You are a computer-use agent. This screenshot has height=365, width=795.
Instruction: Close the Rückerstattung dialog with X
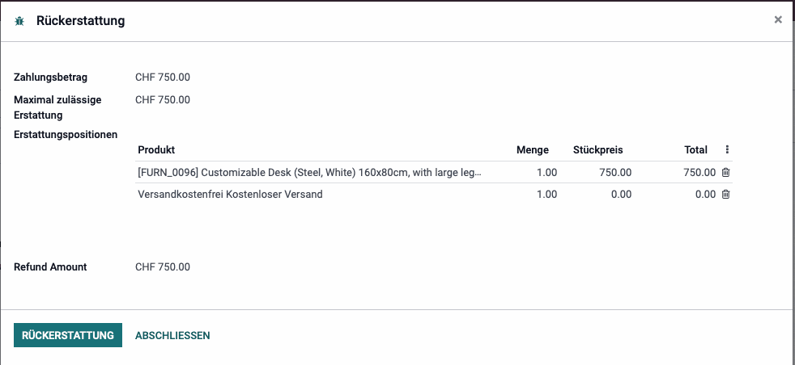pos(778,19)
